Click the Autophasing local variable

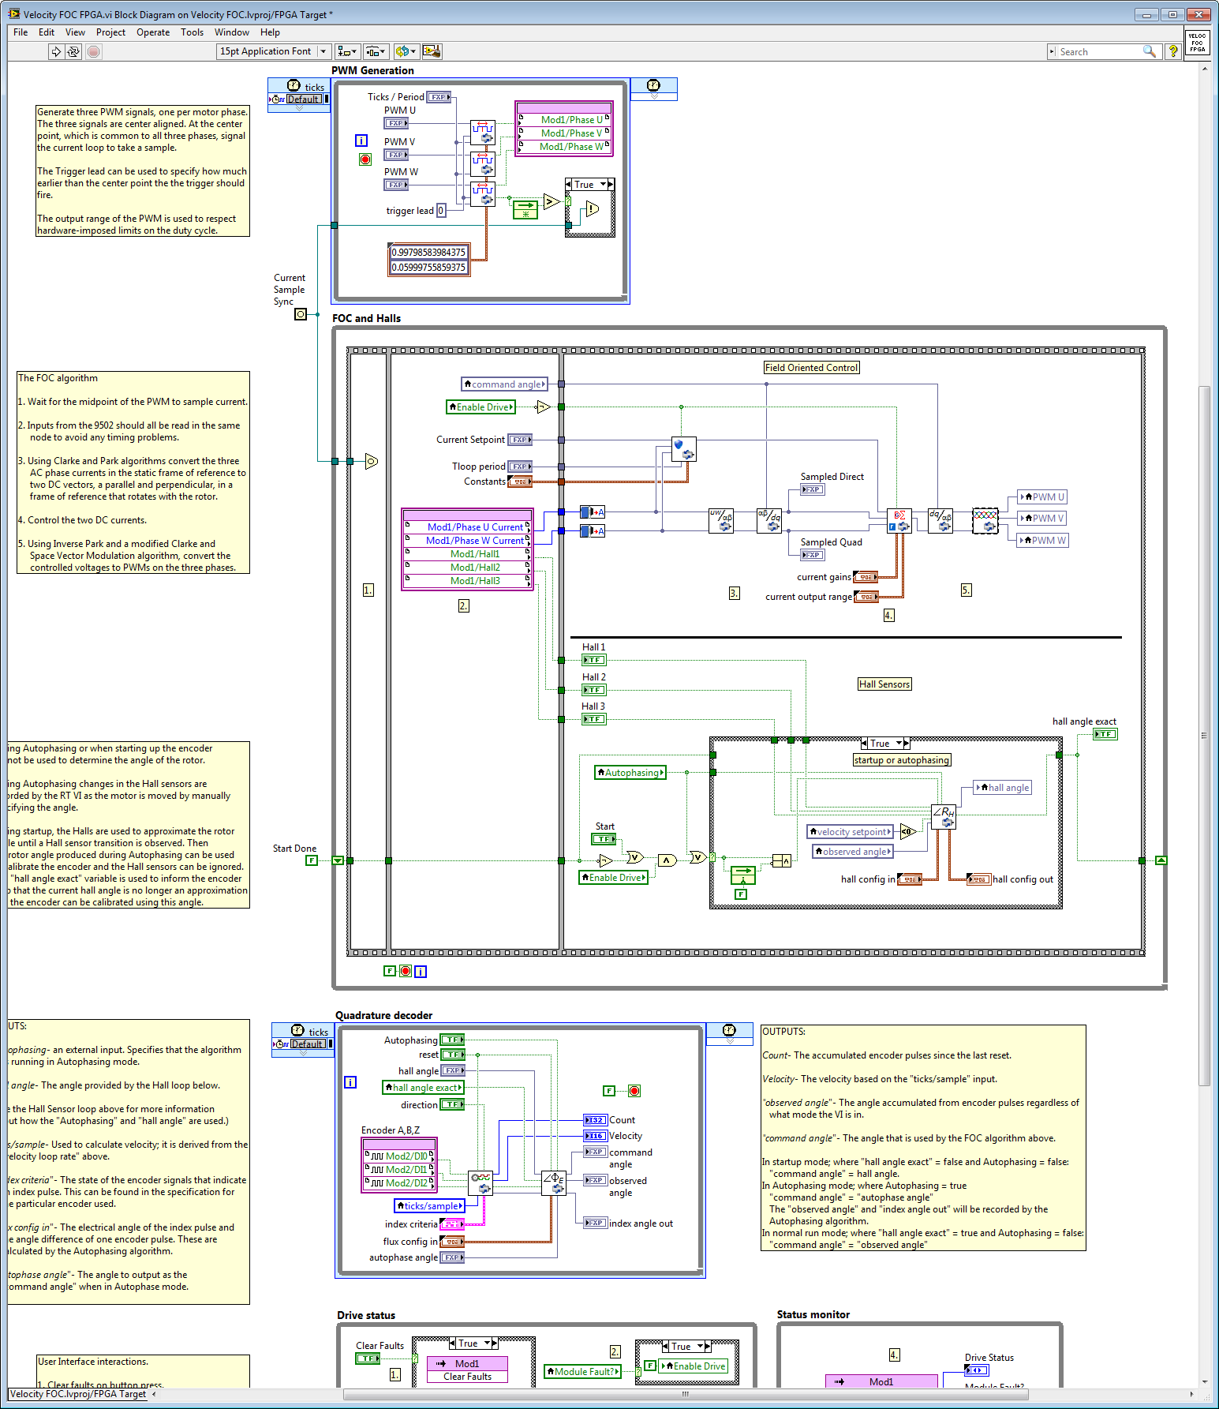pos(630,772)
